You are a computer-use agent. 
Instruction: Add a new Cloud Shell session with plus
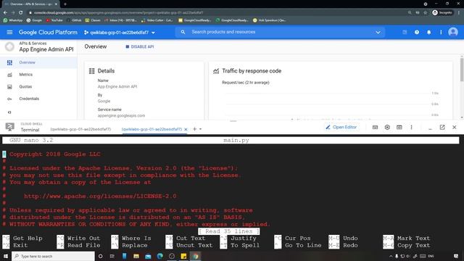[195, 129]
